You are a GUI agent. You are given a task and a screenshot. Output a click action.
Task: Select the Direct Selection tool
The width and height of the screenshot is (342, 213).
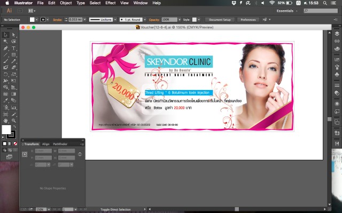pos(14,35)
